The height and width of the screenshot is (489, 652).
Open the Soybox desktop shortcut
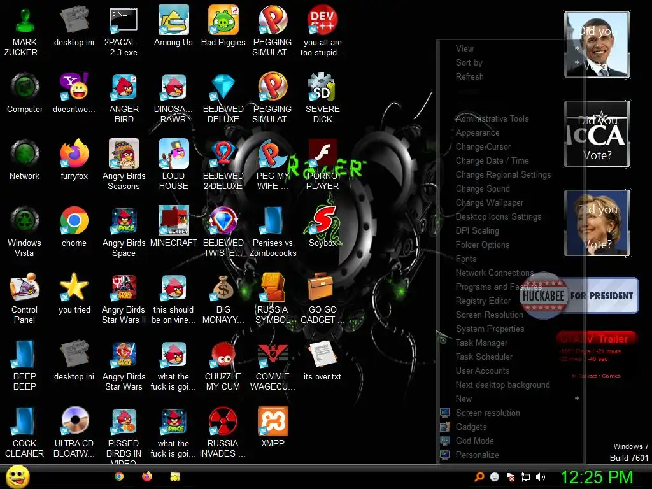[323, 227]
